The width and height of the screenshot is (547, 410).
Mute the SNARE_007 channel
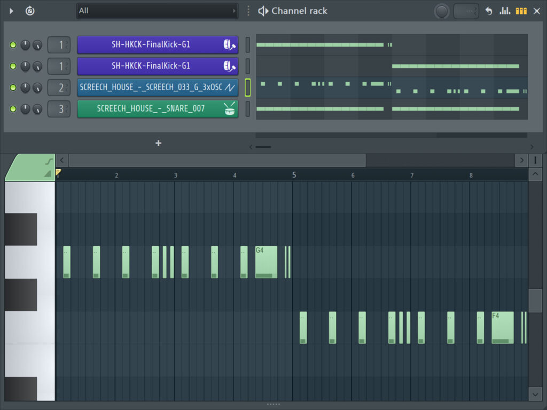[x=13, y=109]
